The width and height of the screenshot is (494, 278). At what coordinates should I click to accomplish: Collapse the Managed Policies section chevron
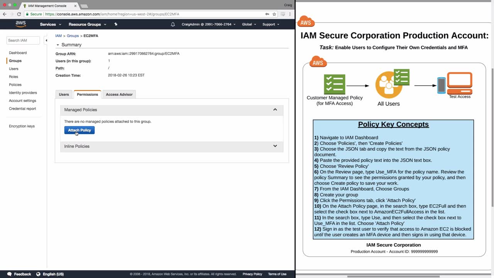275,110
